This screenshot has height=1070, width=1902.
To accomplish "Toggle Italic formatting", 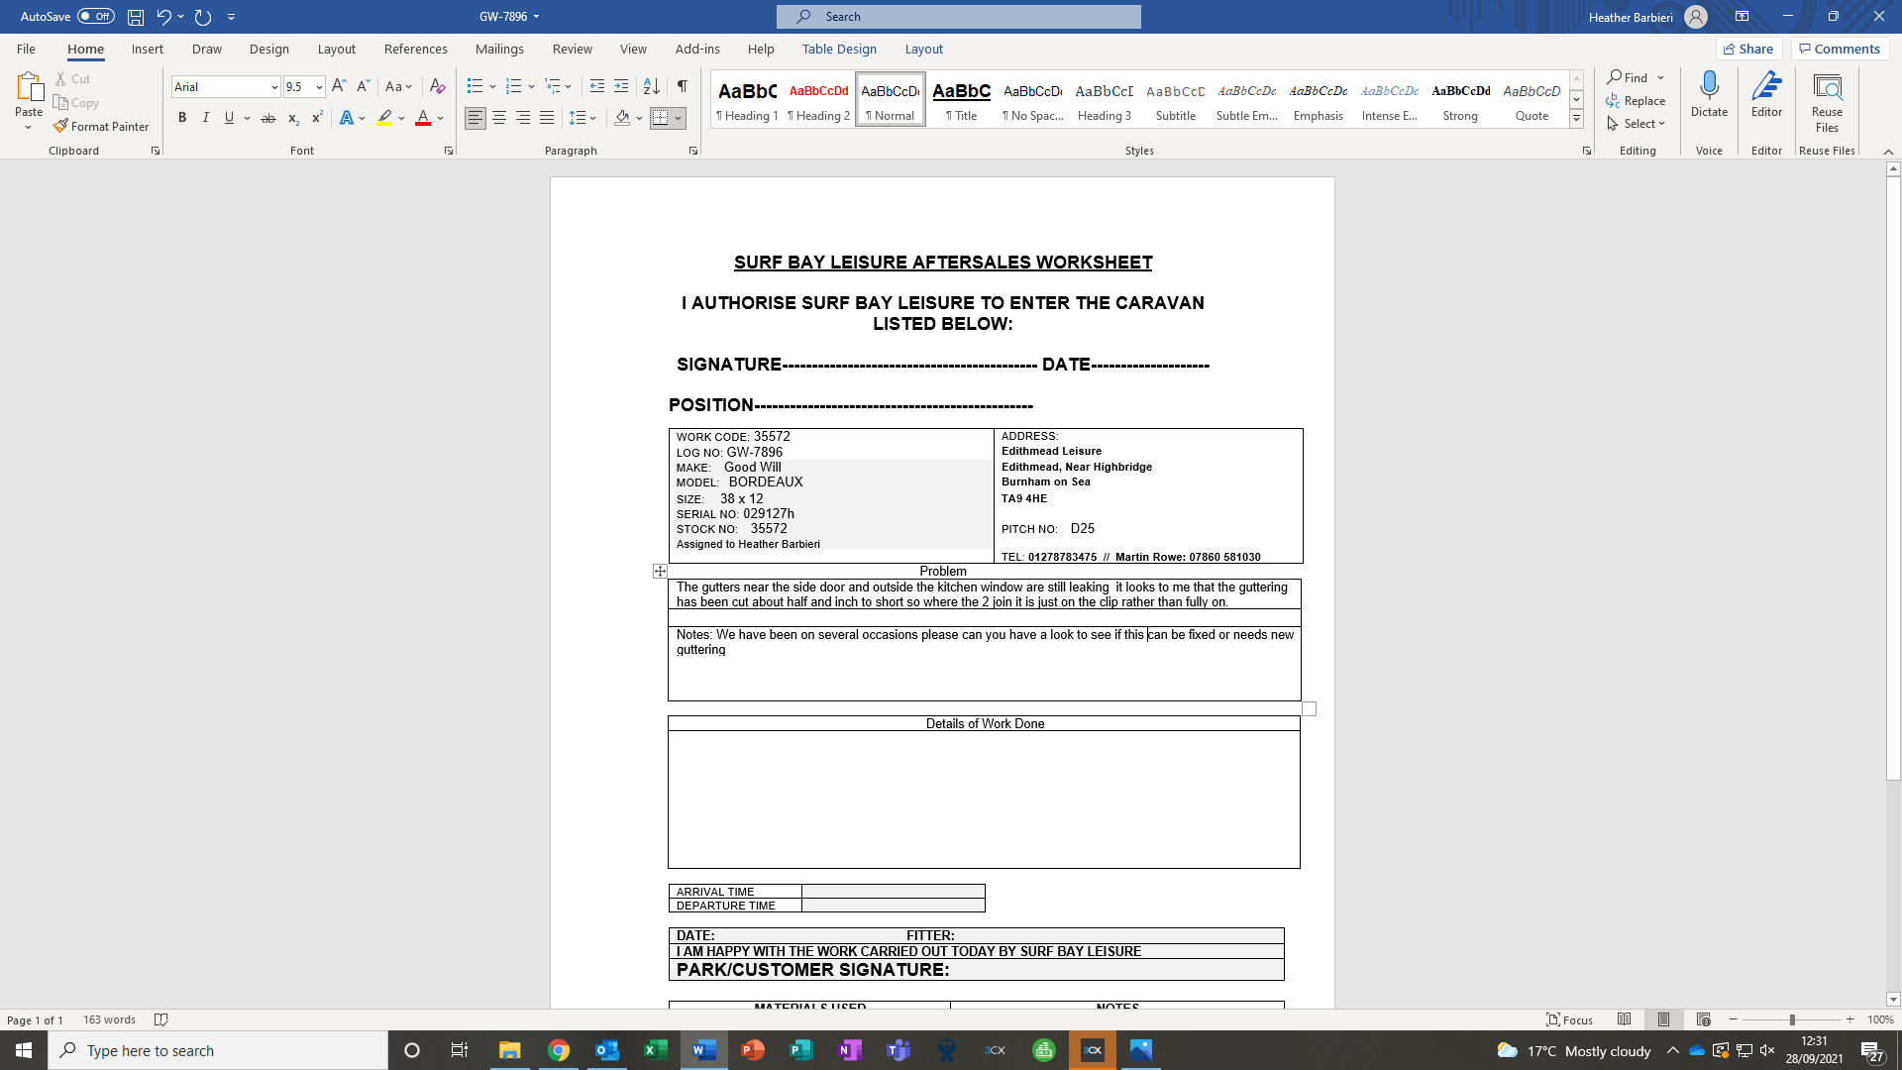I will 205,118.
